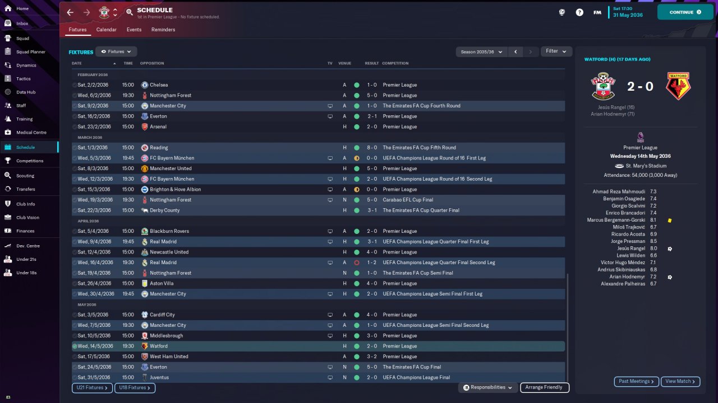
Task: Sort fixtures by Competition column header
Action: [x=395, y=63]
